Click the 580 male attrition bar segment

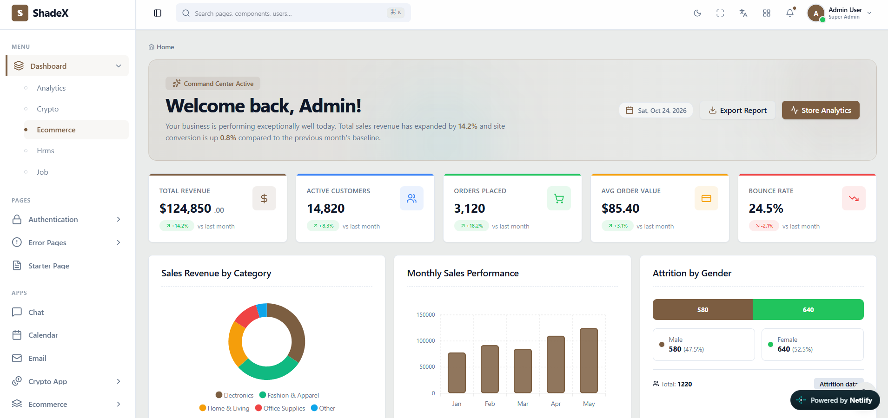702,309
